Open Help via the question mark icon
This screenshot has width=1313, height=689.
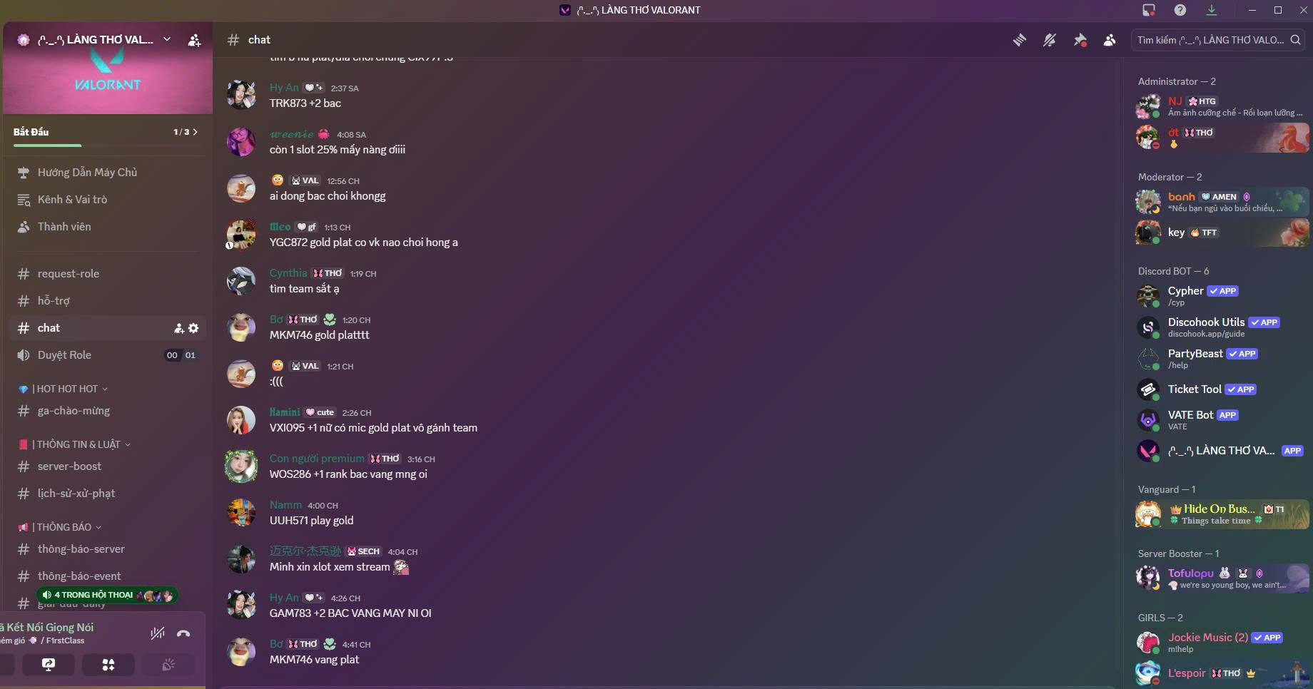(1180, 10)
